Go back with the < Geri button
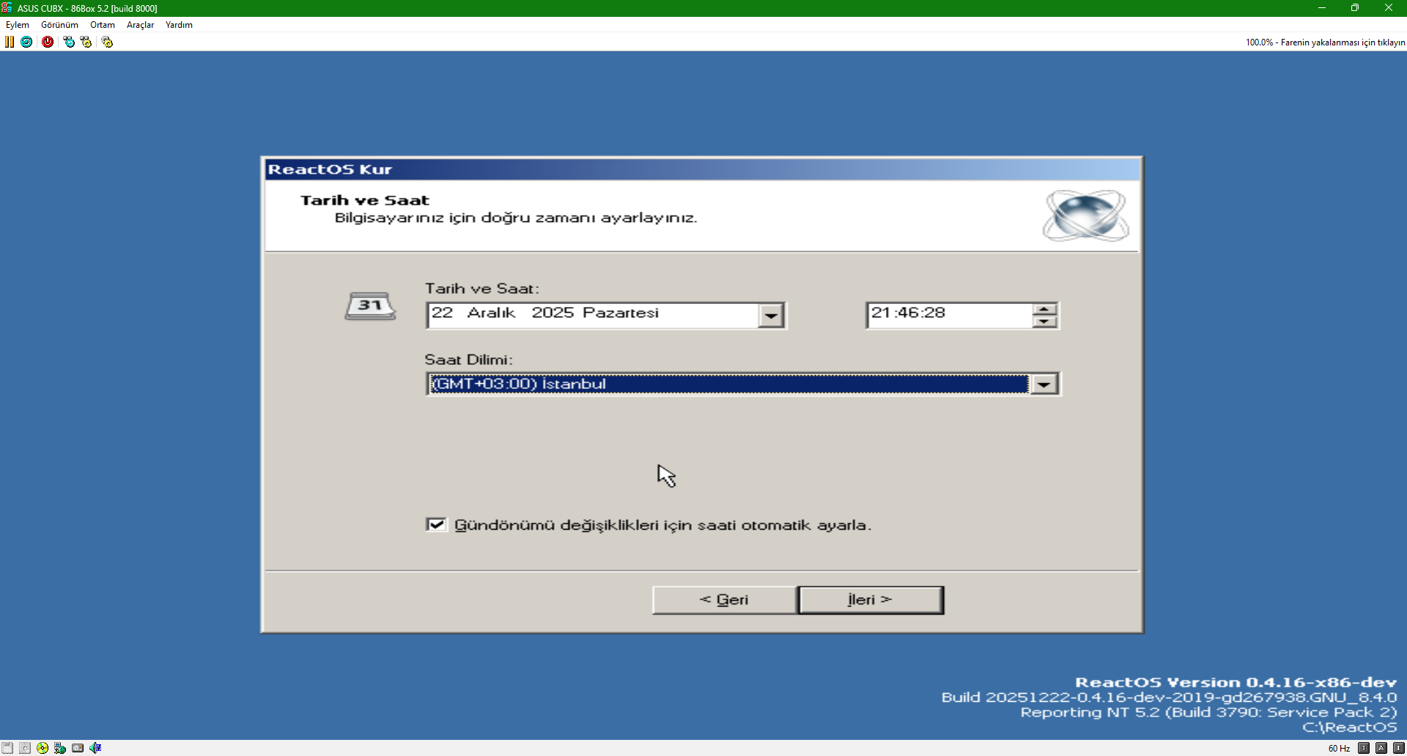This screenshot has height=756, width=1407. (724, 600)
